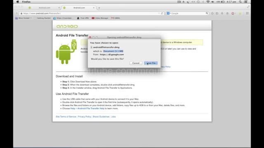264x148 pixels.
Task: Click the Wi-Fi status icon
Action: pyautogui.click(x=208, y=2)
